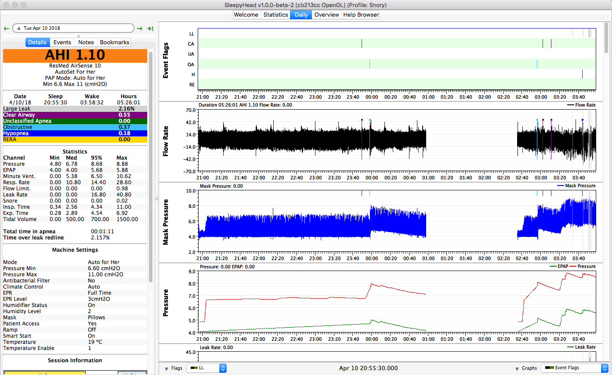Click the Large Leak gray row

75,108
